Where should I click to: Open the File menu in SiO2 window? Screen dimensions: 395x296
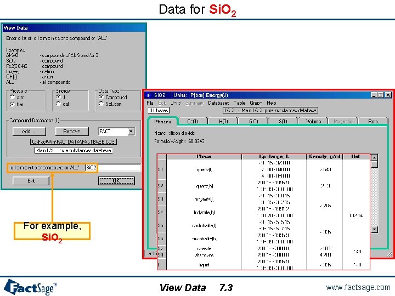[x=150, y=103]
